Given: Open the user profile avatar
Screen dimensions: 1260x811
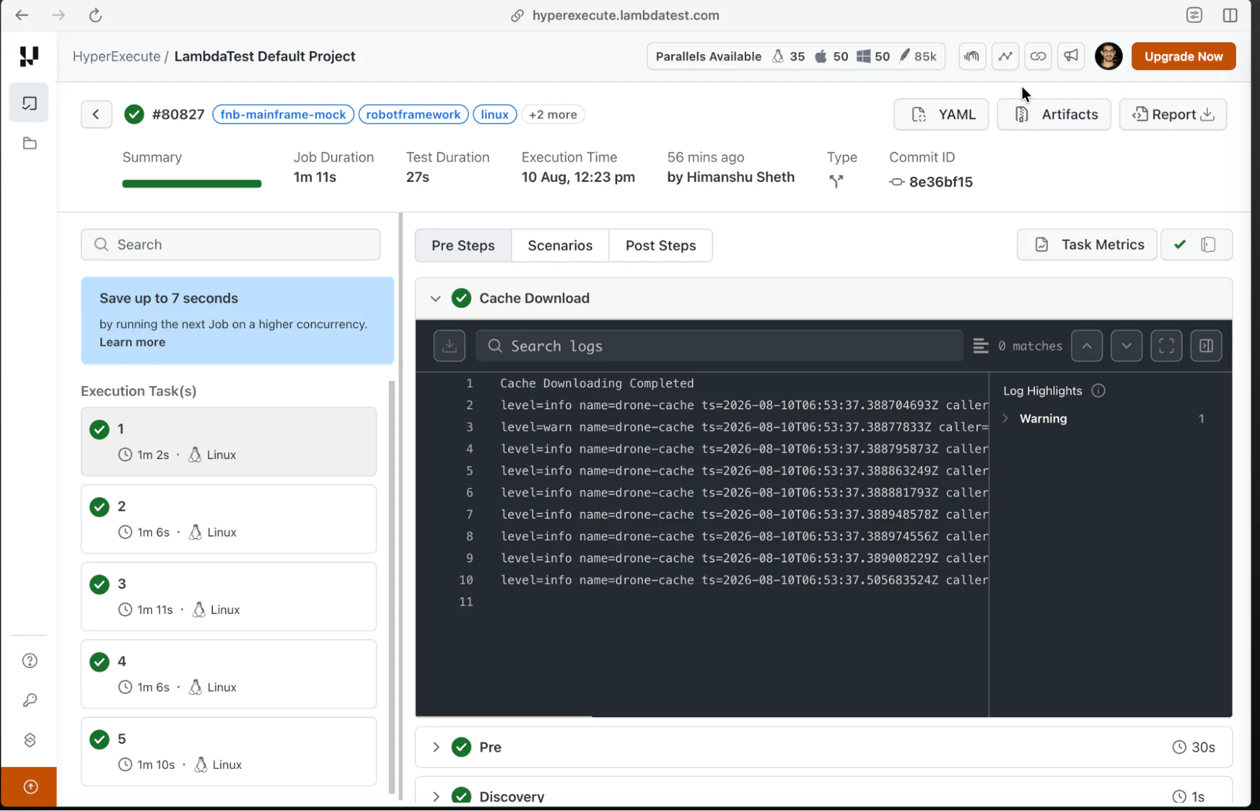Looking at the screenshot, I should (x=1109, y=56).
